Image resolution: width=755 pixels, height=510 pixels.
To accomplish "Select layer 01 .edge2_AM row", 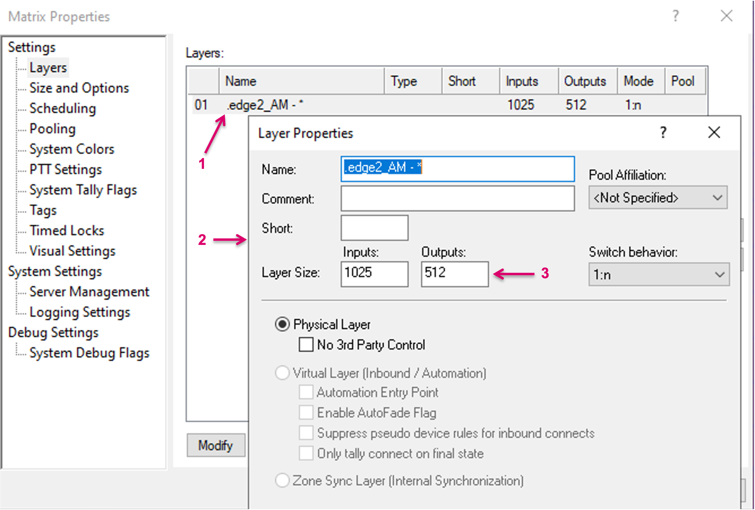I will click(x=265, y=105).
